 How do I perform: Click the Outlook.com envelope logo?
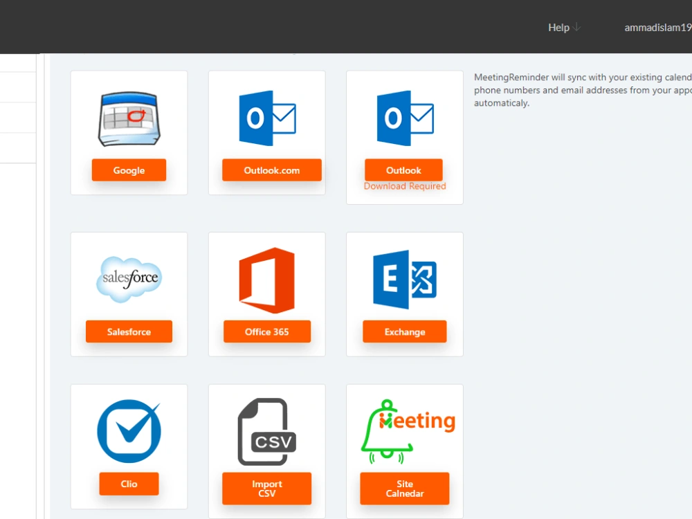pyautogui.click(x=267, y=118)
